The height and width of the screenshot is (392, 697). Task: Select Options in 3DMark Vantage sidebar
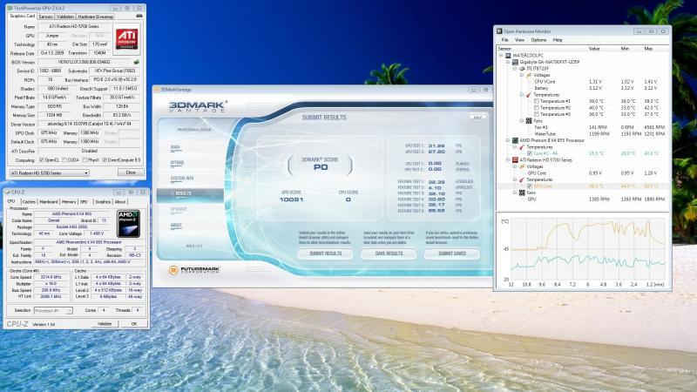(x=177, y=163)
